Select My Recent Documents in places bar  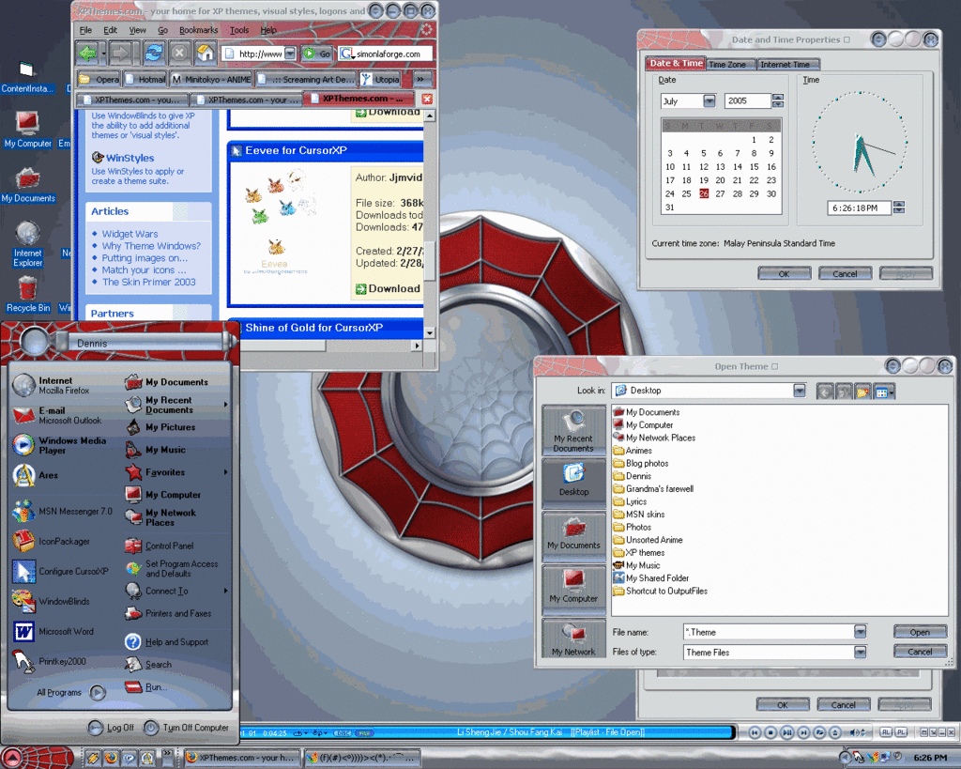pyautogui.click(x=573, y=430)
